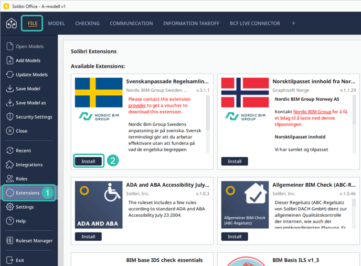
Task: Install ADA and ABA Accessibility extension
Action: pos(88,237)
